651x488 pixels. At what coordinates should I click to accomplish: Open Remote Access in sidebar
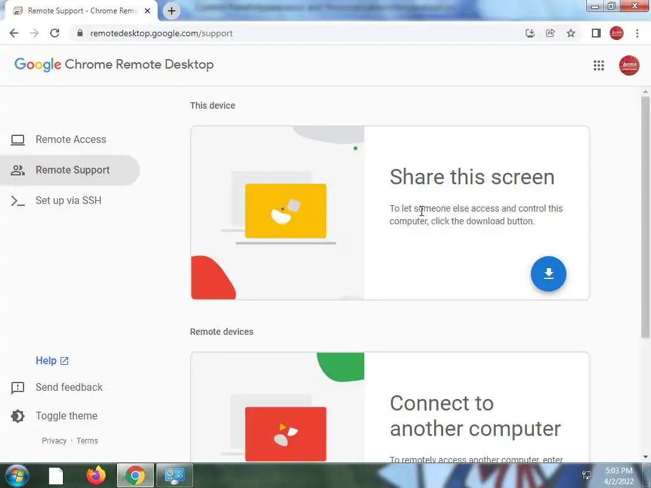coord(70,139)
